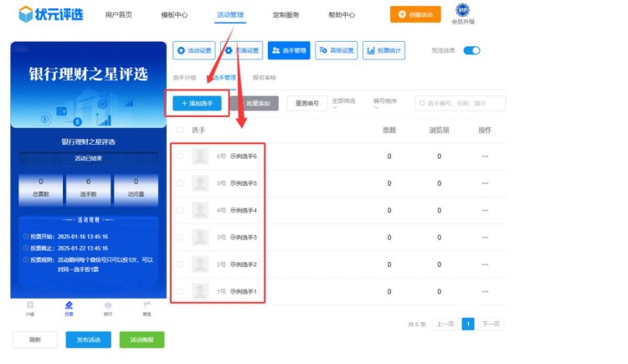The image size is (628, 364).
Task: Select the 排行 crown icon in preview
Action: click(108, 306)
